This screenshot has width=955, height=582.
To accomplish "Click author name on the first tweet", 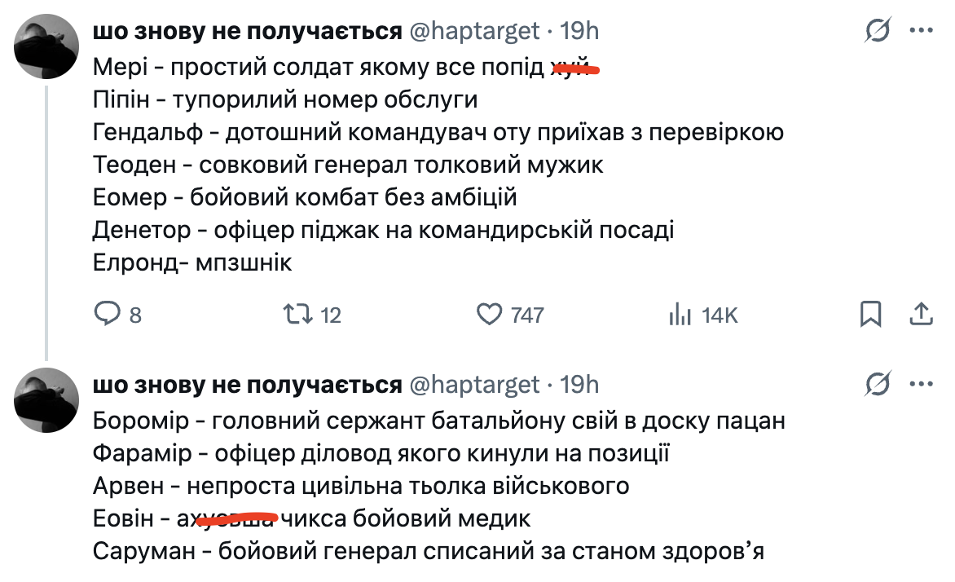I will click(247, 31).
